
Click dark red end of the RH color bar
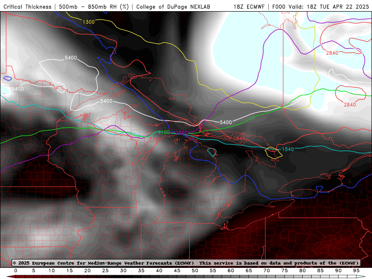pyautogui.click(x=11, y=277)
